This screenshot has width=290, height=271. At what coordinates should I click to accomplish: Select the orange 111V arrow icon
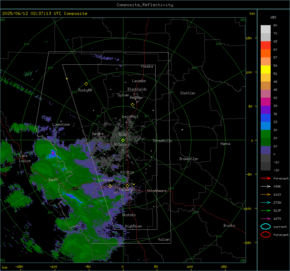pos(266,194)
